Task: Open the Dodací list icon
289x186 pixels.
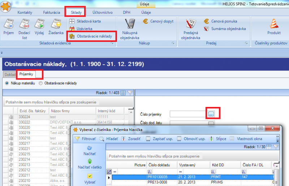Action: [x=24, y=29]
